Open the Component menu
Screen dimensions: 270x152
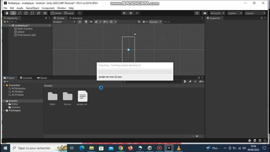tap(48, 8)
